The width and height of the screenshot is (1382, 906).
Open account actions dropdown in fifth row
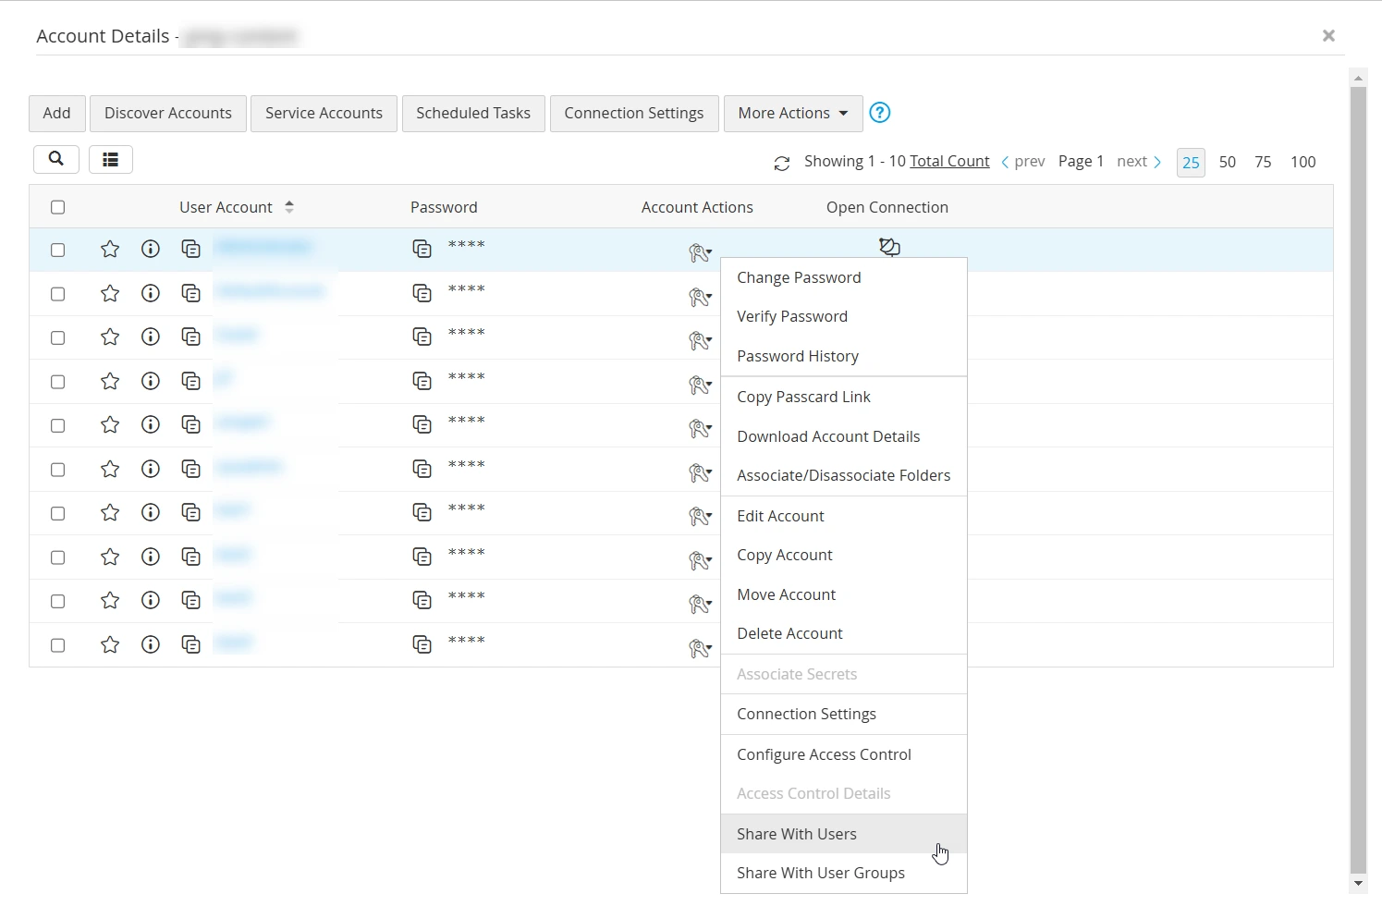(700, 428)
